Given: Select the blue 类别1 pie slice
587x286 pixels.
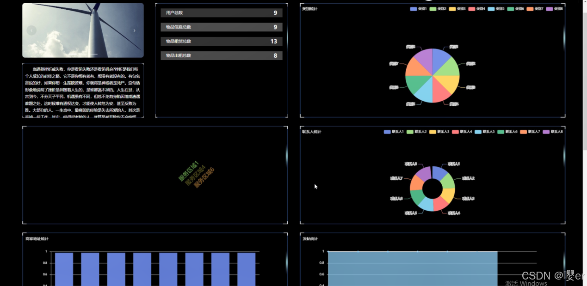Looking at the screenshot, I should pyautogui.click(x=439, y=59).
